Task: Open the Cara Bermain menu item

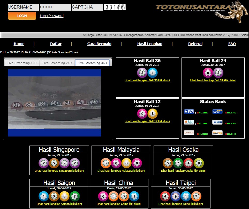Action: click(99, 44)
